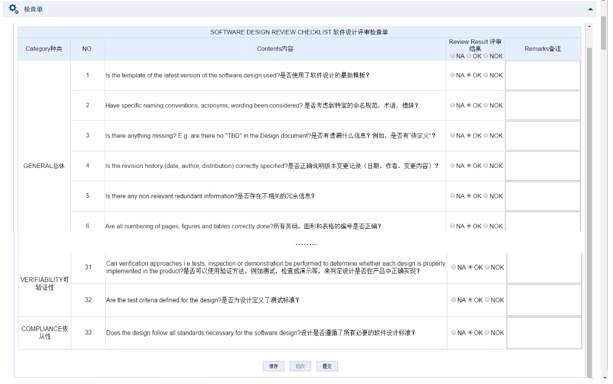Set item 2 naming conventions to OK
This screenshot has width=613, height=384.
tap(469, 106)
